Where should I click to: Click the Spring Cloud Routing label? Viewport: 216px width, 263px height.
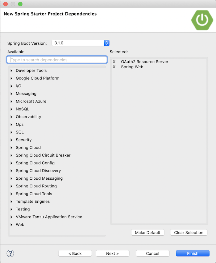pos(36,186)
